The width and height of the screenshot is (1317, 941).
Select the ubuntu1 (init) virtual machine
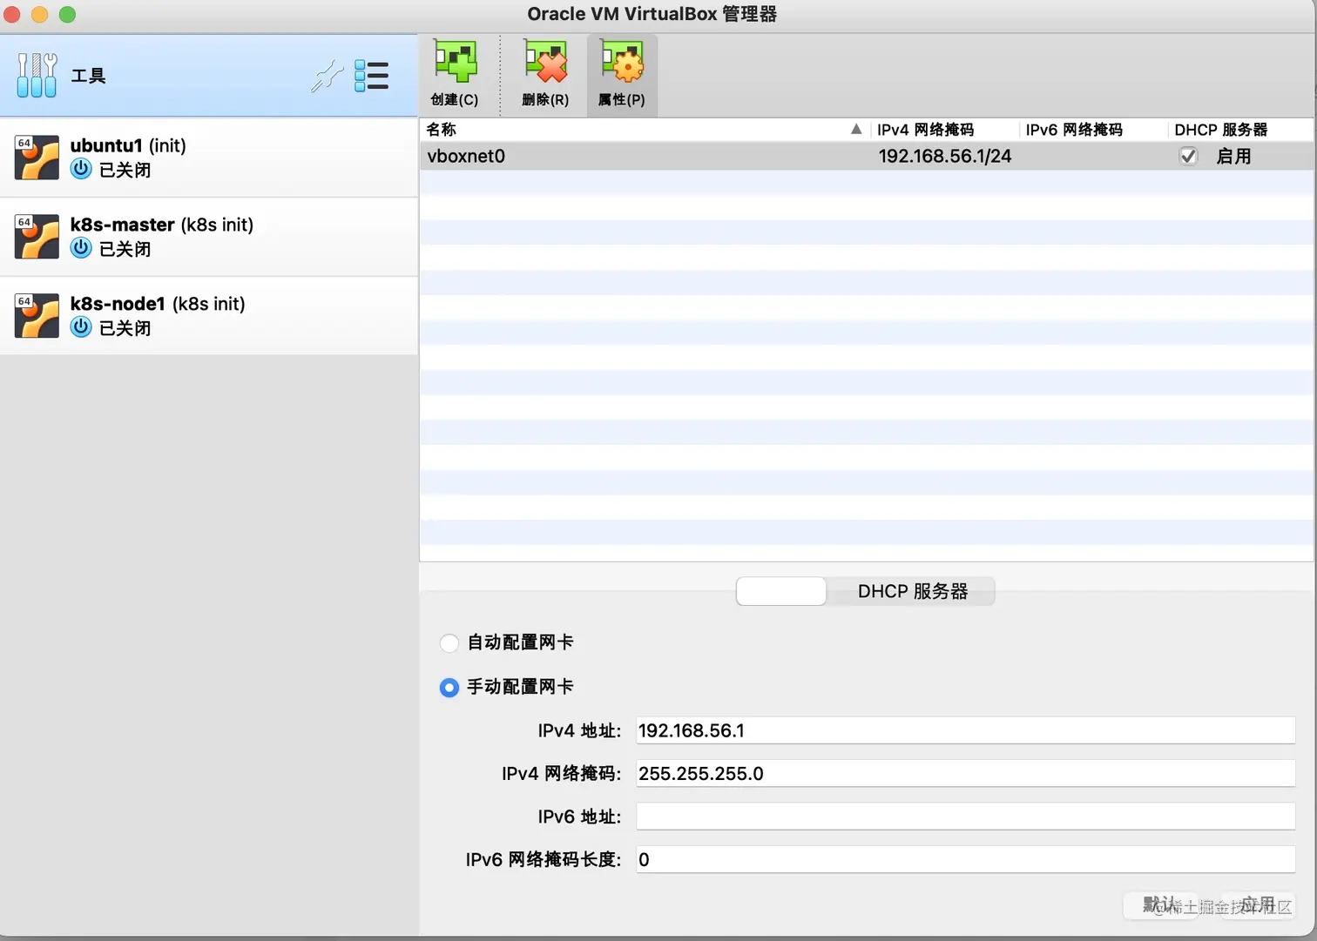pyautogui.click(x=209, y=158)
